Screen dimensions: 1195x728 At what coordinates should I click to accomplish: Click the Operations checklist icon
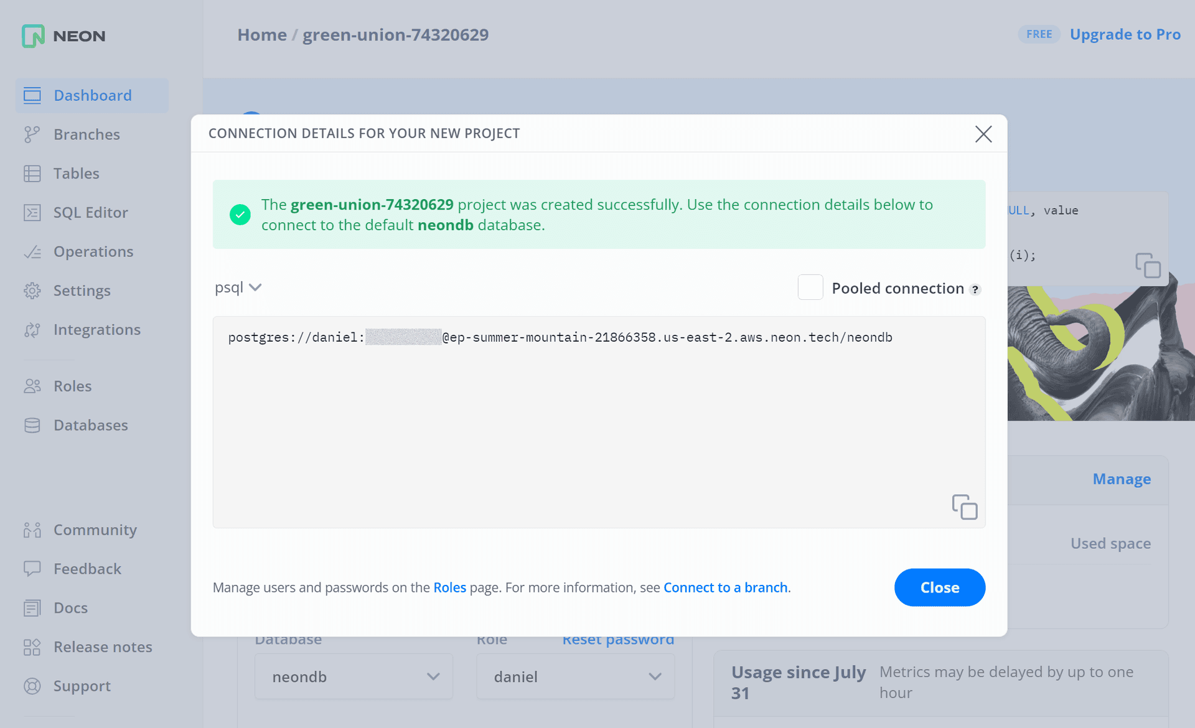point(32,251)
